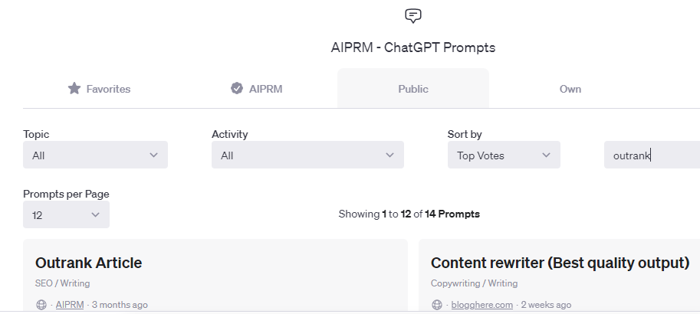
Task: Expand the Topic dropdown
Action: (95, 155)
